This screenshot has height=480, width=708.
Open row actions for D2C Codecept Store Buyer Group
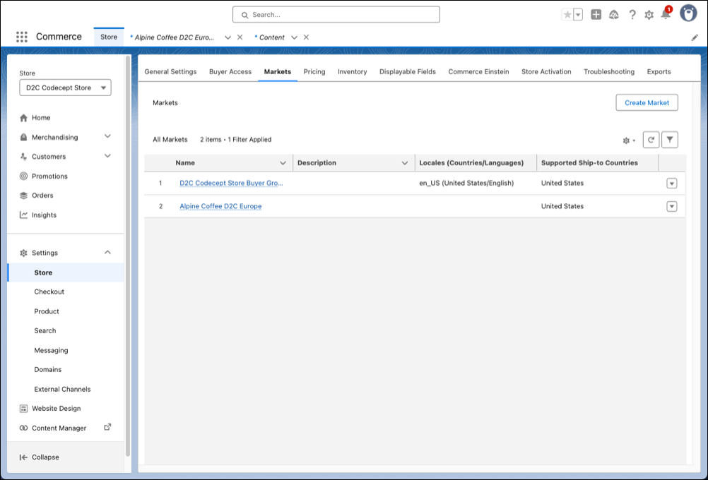click(x=672, y=183)
